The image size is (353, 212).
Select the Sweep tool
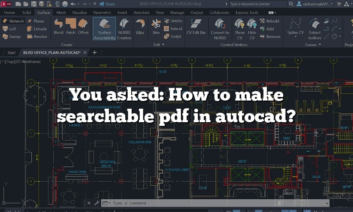(x=11, y=37)
